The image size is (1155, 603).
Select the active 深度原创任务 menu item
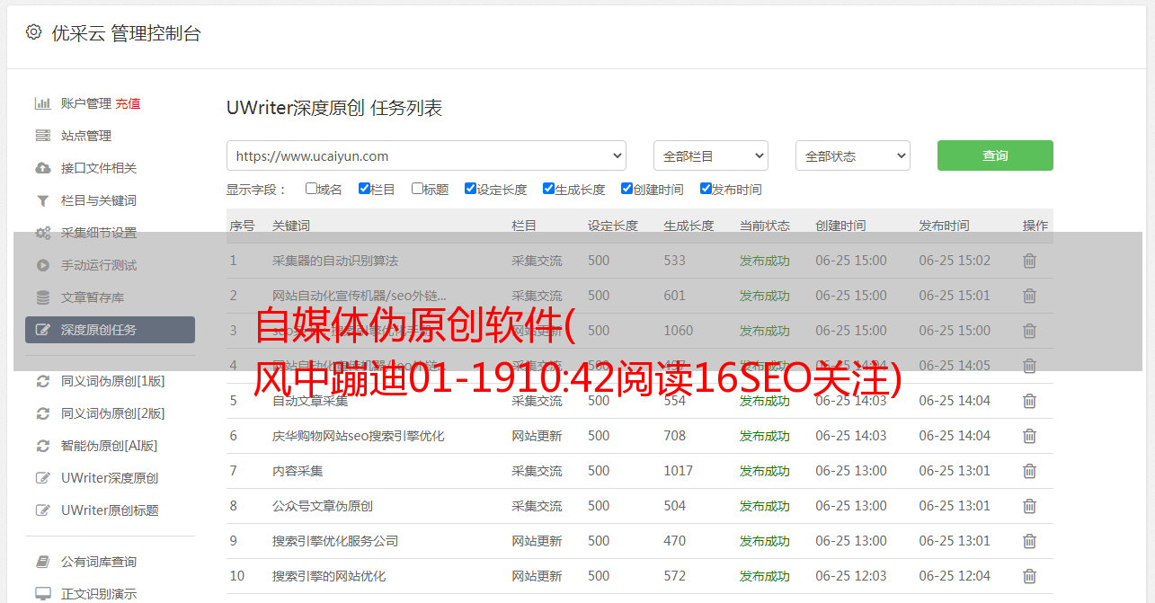point(110,330)
